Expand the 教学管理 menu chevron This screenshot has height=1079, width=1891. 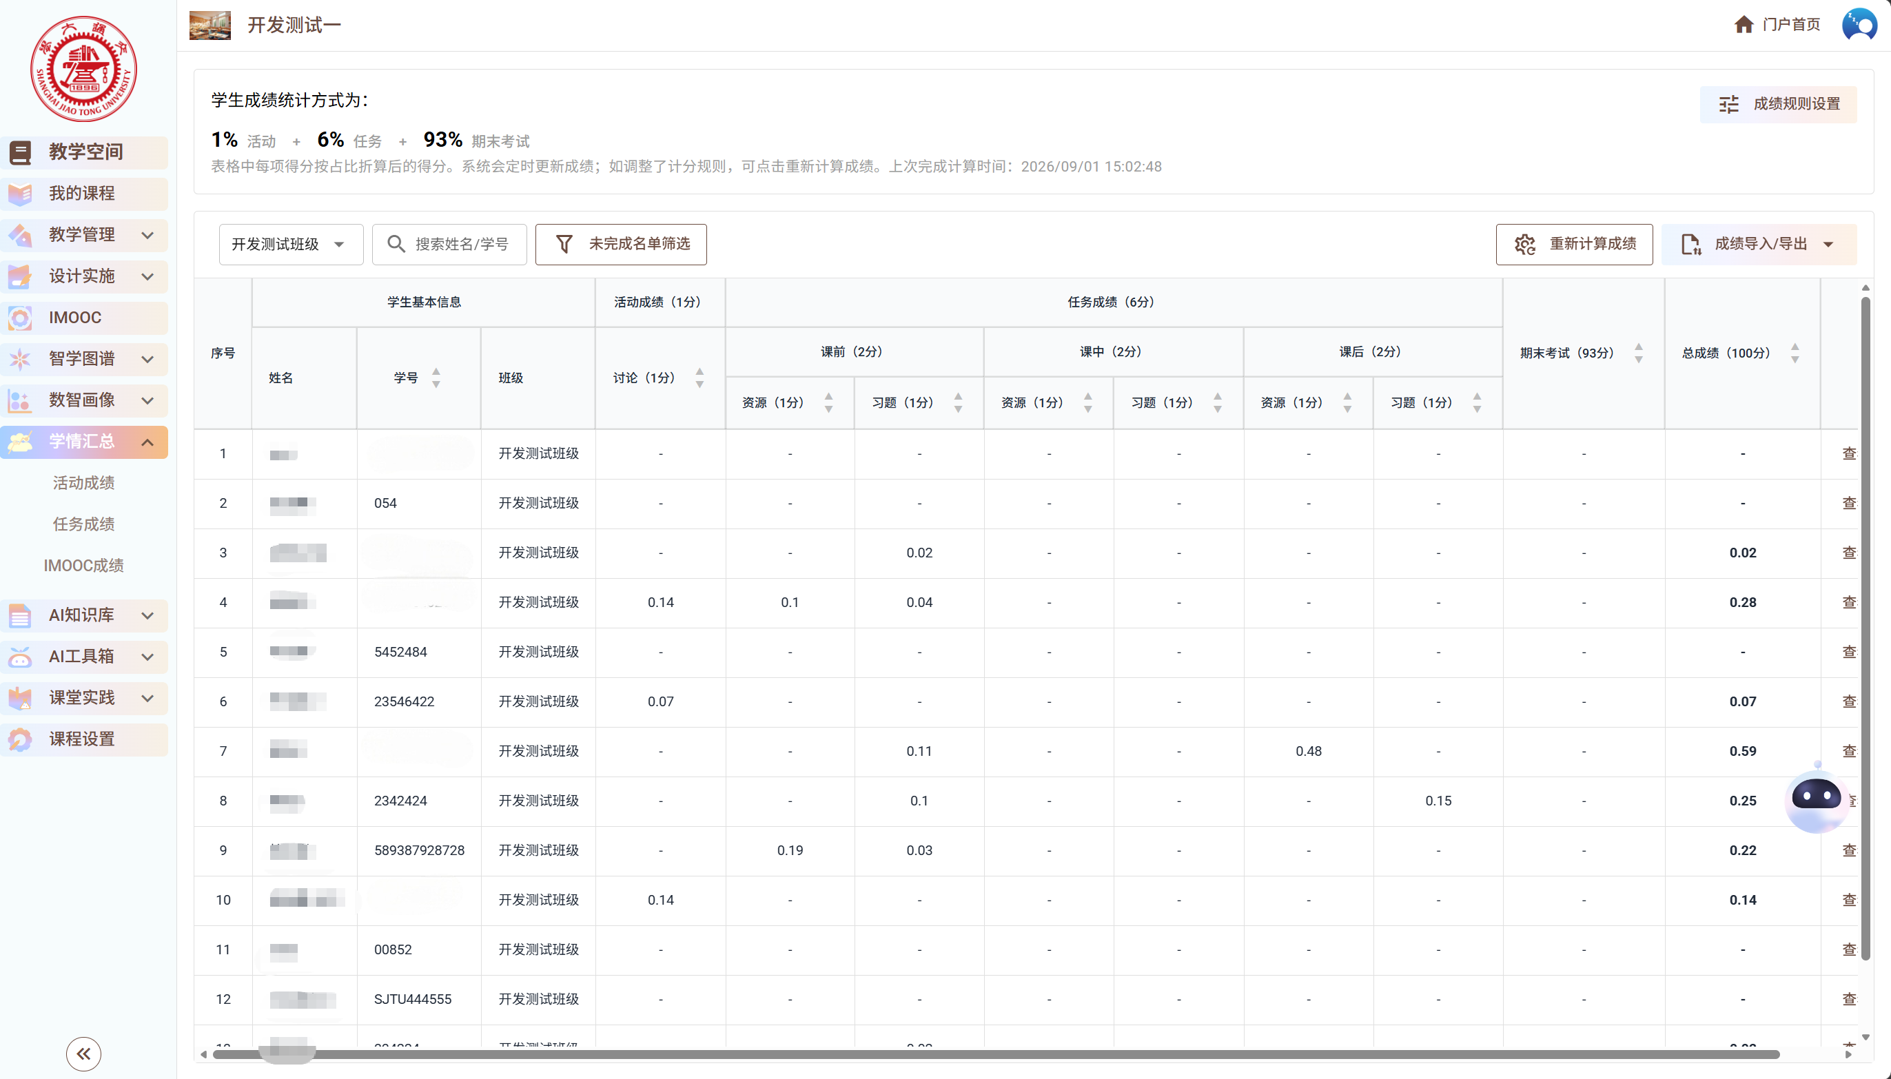coord(147,236)
